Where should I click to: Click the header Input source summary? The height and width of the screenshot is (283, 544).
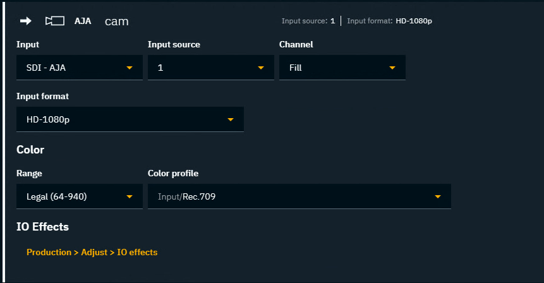(x=308, y=21)
